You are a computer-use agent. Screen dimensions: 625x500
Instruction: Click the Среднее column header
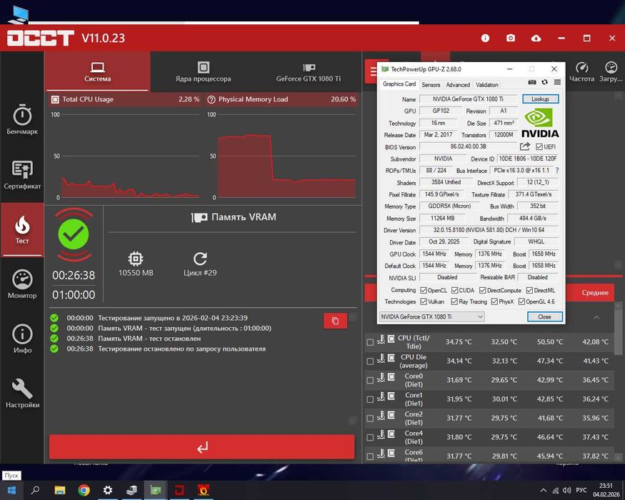(x=595, y=293)
